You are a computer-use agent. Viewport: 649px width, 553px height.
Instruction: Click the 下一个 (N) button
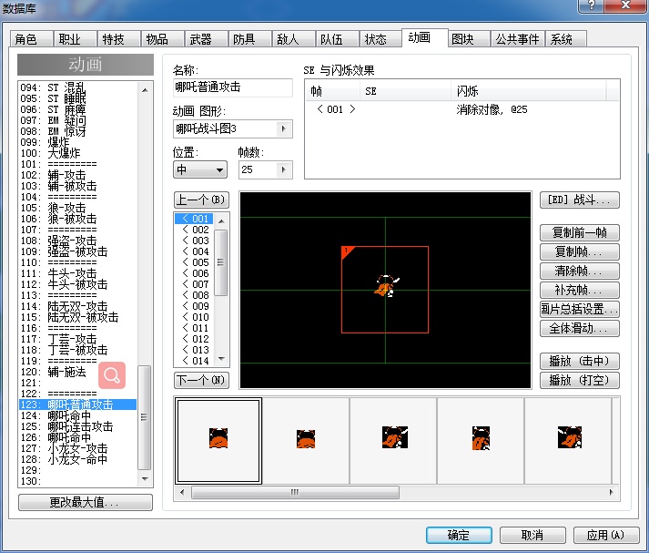click(x=201, y=380)
